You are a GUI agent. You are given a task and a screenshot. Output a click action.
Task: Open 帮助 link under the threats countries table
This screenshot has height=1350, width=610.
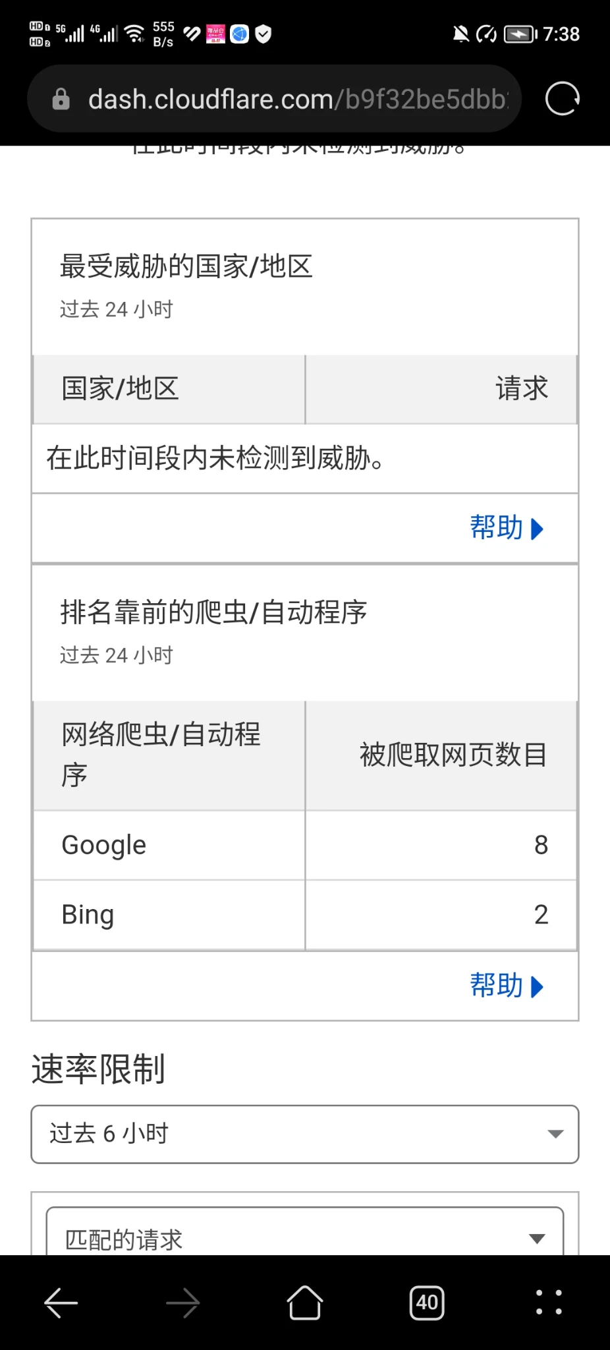[506, 528]
